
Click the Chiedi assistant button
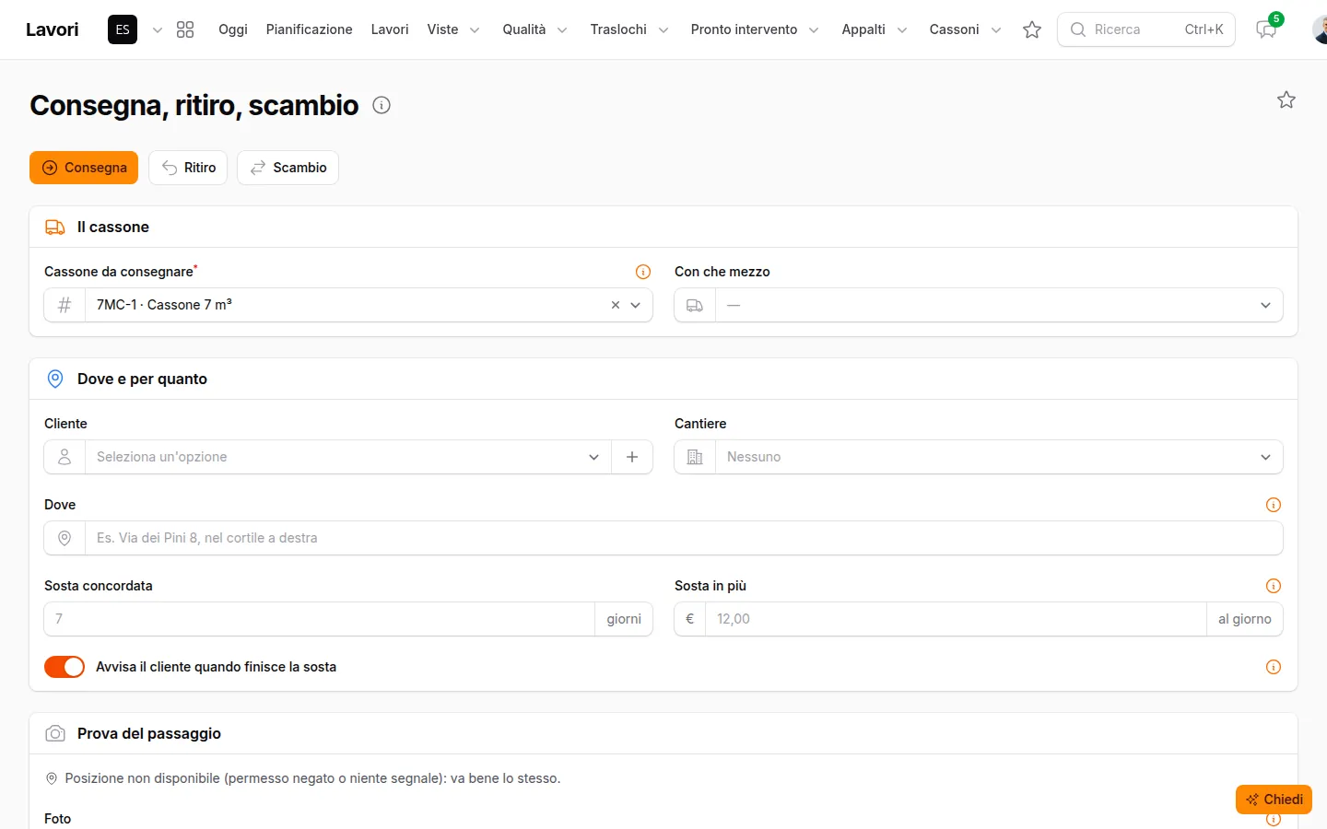1274,800
